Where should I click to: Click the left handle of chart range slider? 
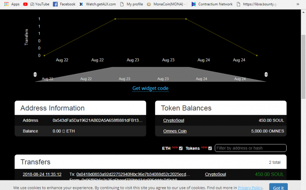[35, 75]
